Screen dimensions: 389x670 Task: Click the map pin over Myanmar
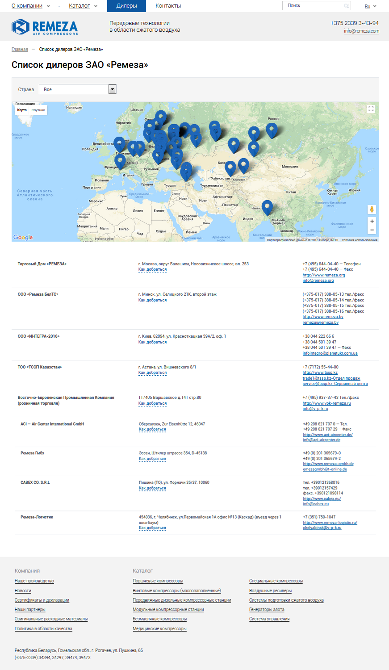point(267,208)
